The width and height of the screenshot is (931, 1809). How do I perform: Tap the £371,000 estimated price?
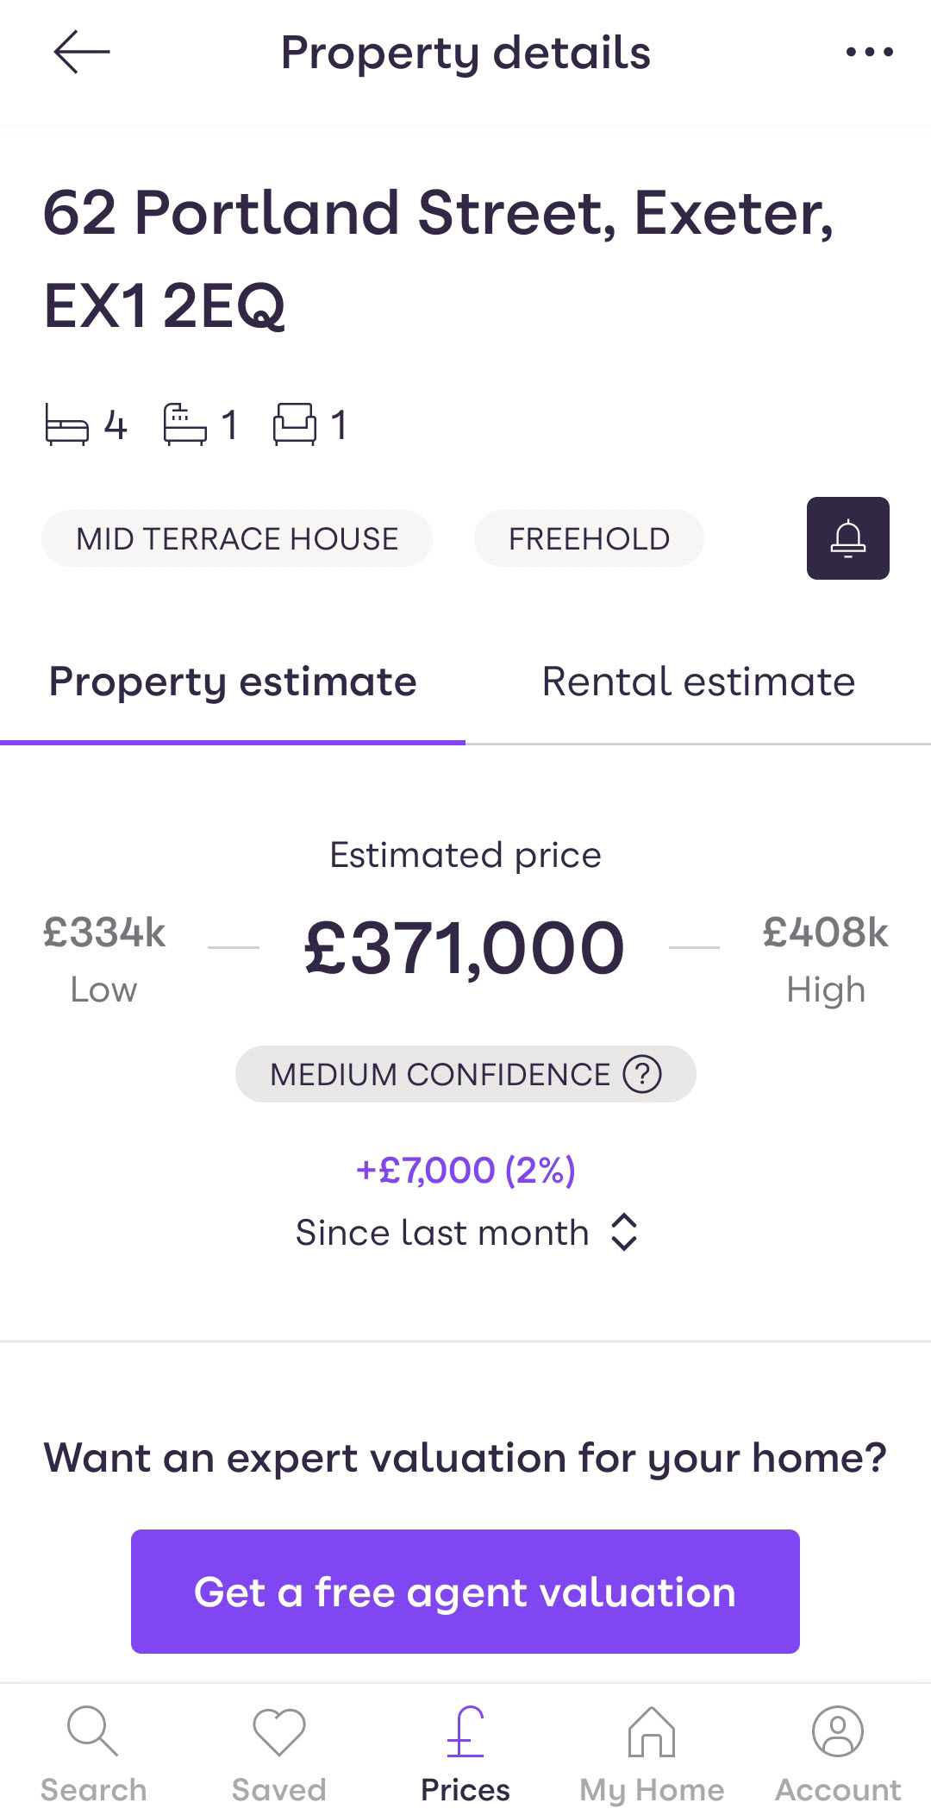pyautogui.click(x=465, y=948)
